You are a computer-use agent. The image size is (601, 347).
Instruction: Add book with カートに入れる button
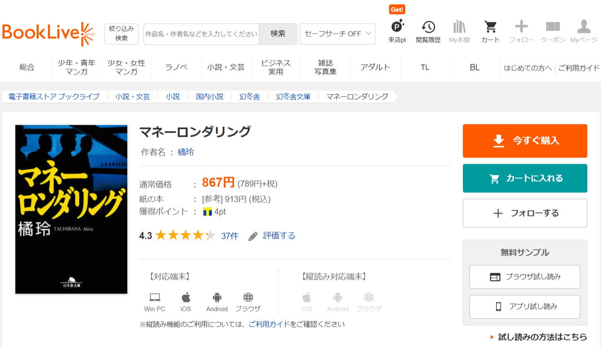click(x=525, y=178)
